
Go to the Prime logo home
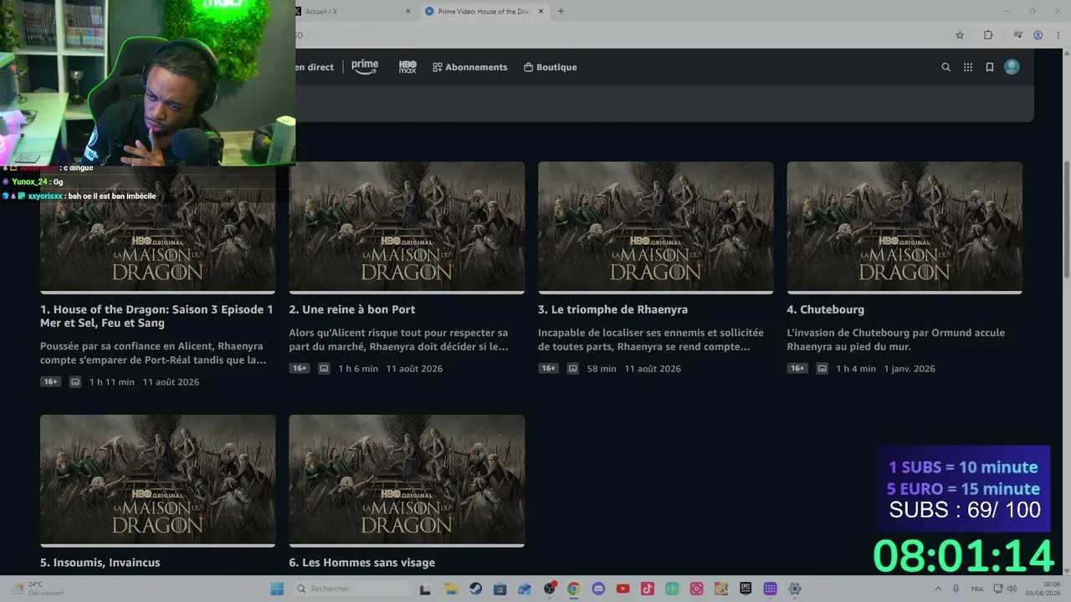pyautogui.click(x=365, y=67)
